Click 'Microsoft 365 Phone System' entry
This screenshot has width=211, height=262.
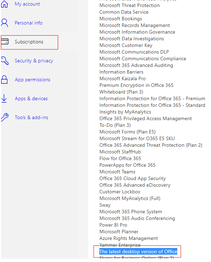131,212
